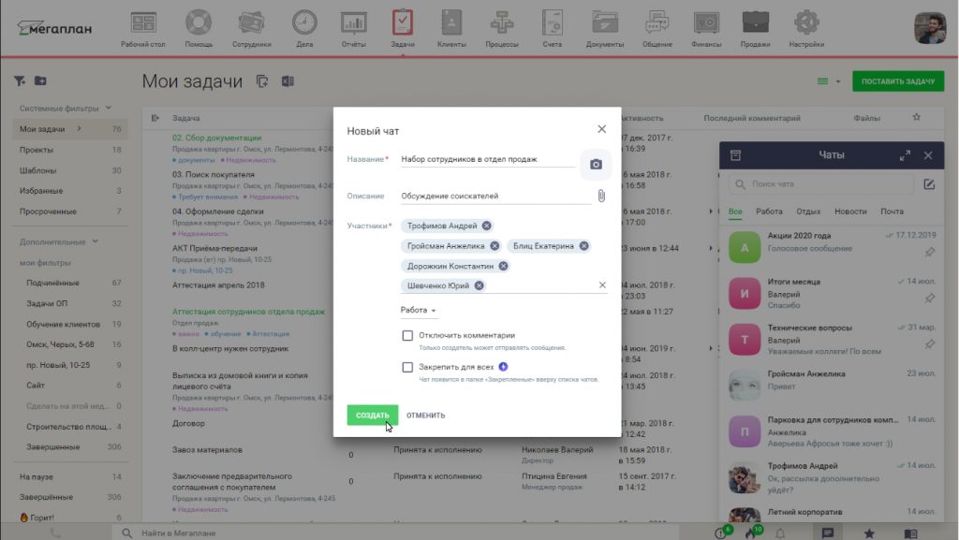Expand the Chats panel to full size
This screenshot has height=540, width=959.
point(905,155)
